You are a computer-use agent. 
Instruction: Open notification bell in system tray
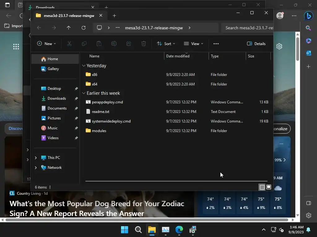click(x=309, y=230)
